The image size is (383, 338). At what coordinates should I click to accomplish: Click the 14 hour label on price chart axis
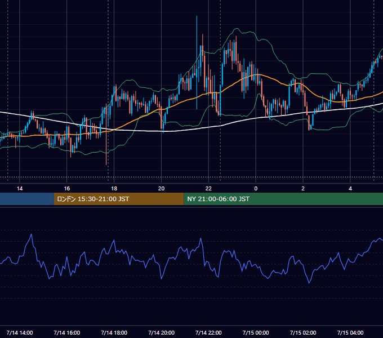(x=20, y=189)
